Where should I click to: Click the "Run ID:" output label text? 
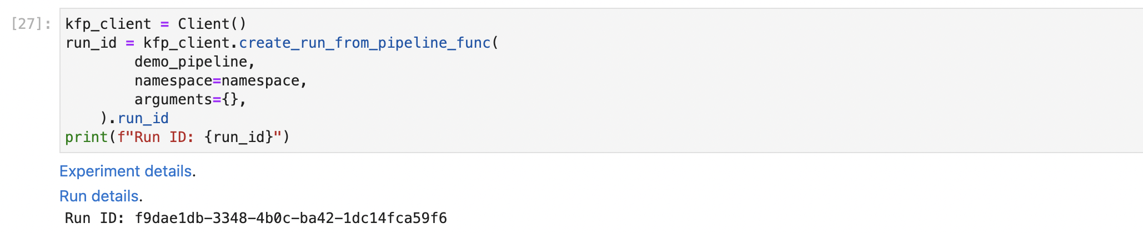point(94,218)
